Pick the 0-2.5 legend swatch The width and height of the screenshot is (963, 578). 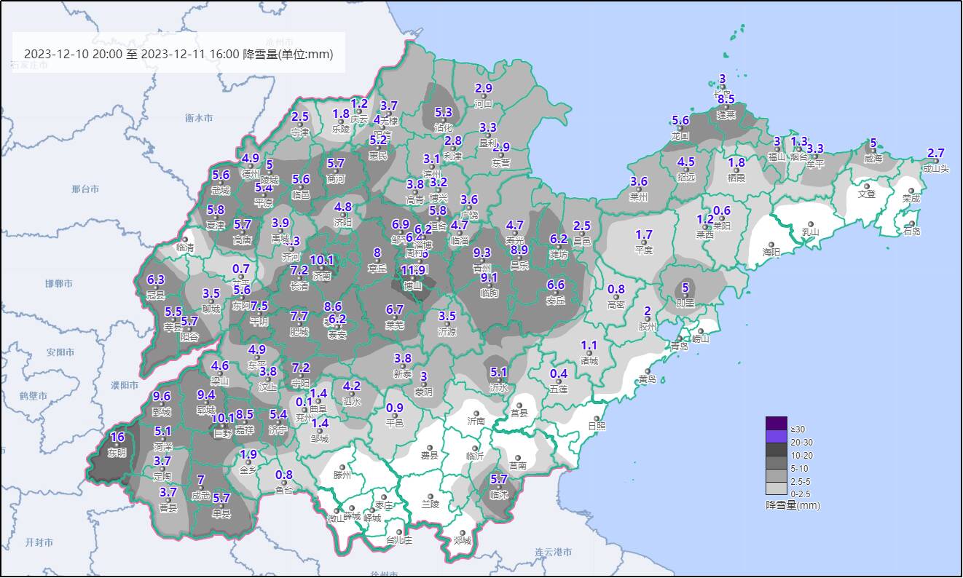(x=777, y=489)
